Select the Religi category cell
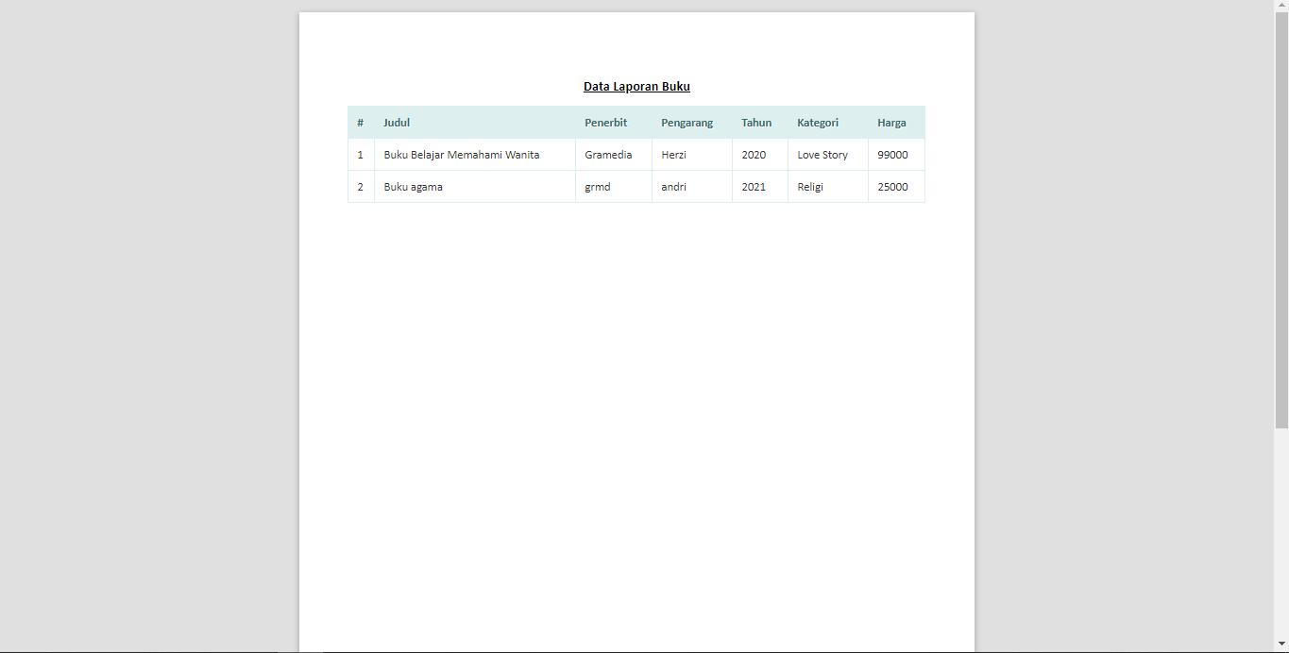Image resolution: width=1289 pixels, height=653 pixels. (808, 186)
